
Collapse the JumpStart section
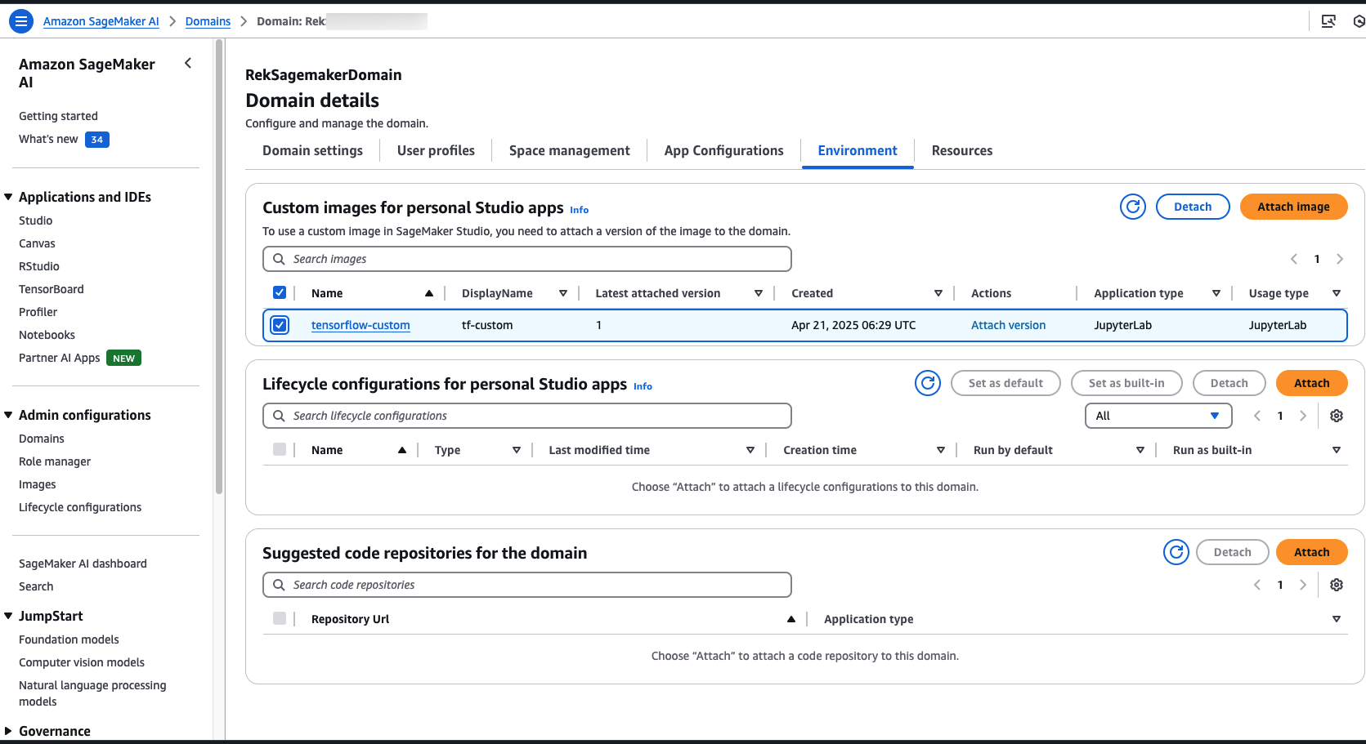click(x=8, y=616)
